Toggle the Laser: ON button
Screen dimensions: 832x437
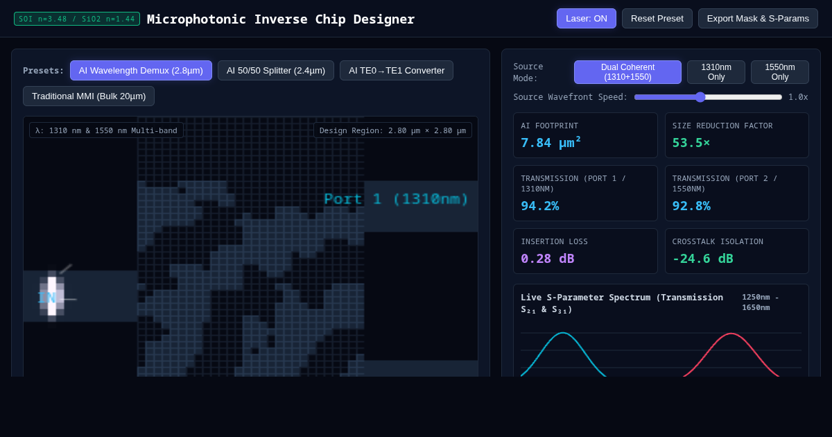point(586,18)
